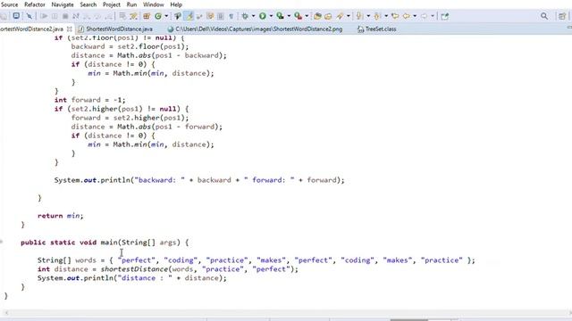
Task: Click the Open Type icon
Action: [x=317, y=16]
